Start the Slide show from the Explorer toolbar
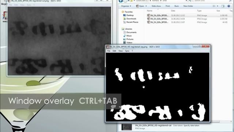This screenshot has height=132, width=234. (156, 6)
